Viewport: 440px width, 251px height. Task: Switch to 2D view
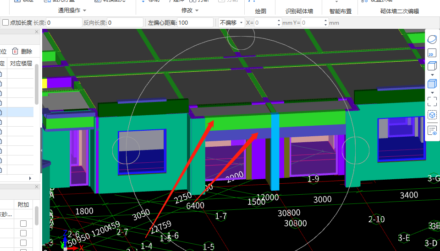[x=432, y=53]
